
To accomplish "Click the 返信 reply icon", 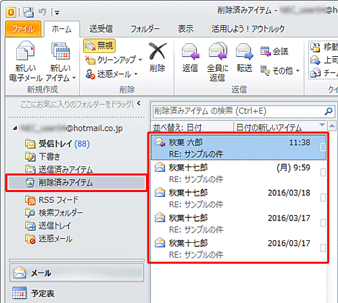I will tap(191, 52).
